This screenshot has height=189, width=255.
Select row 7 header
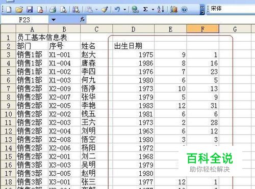point(9,88)
